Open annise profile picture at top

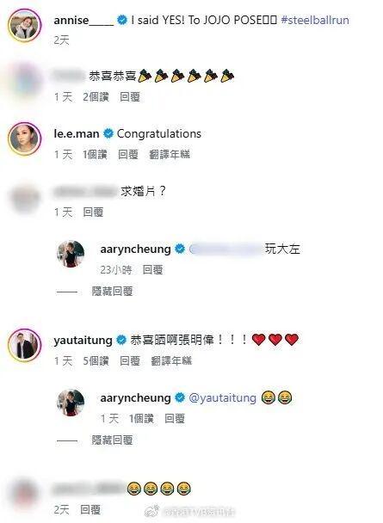tap(25, 26)
